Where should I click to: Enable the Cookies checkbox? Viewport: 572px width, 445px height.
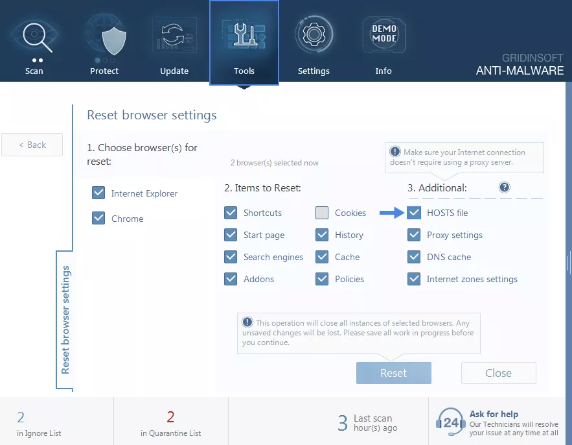coord(322,213)
